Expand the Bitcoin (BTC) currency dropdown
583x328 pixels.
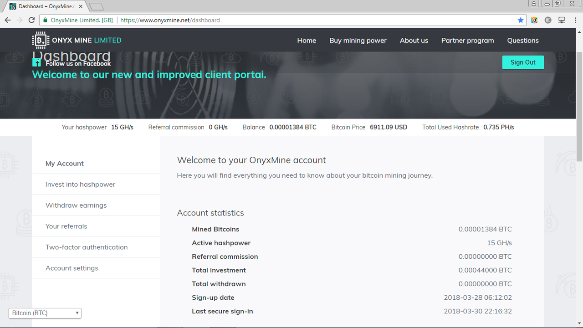(45, 313)
